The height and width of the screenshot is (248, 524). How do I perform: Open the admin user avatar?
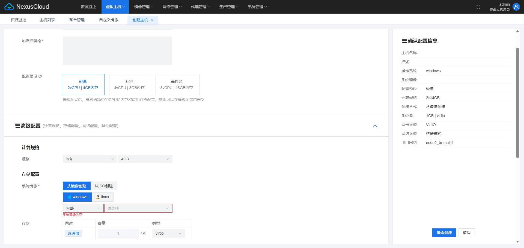[x=516, y=7]
